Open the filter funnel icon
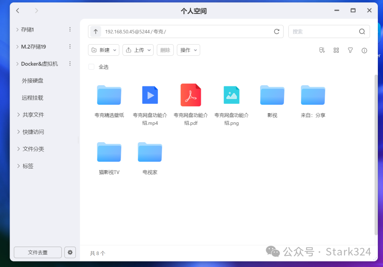 coord(350,50)
